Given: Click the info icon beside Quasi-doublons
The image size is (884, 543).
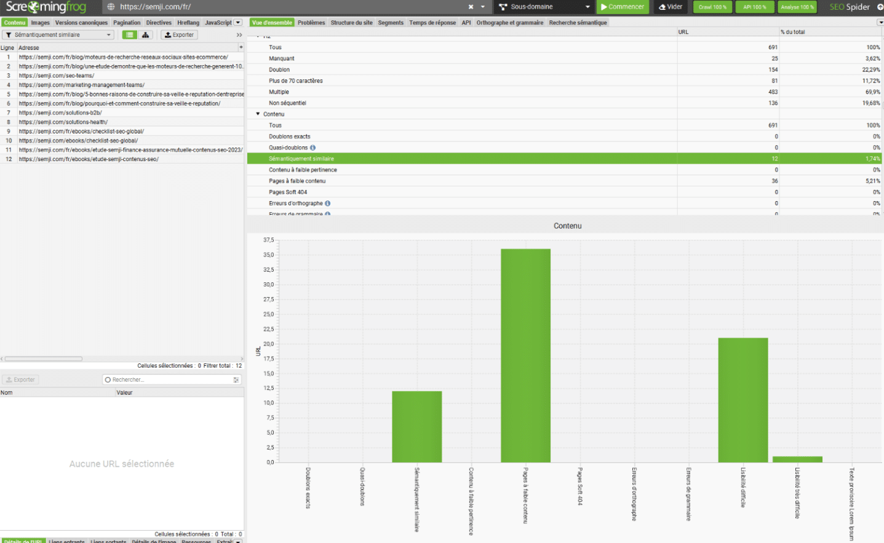Looking at the screenshot, I should click(313, 148).
